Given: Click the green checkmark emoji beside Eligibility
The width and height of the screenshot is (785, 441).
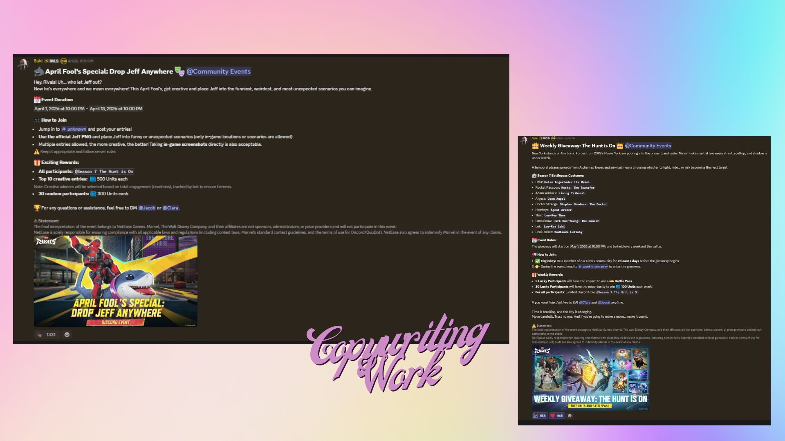Looking at the screenshot, I should tap(538, 261).
